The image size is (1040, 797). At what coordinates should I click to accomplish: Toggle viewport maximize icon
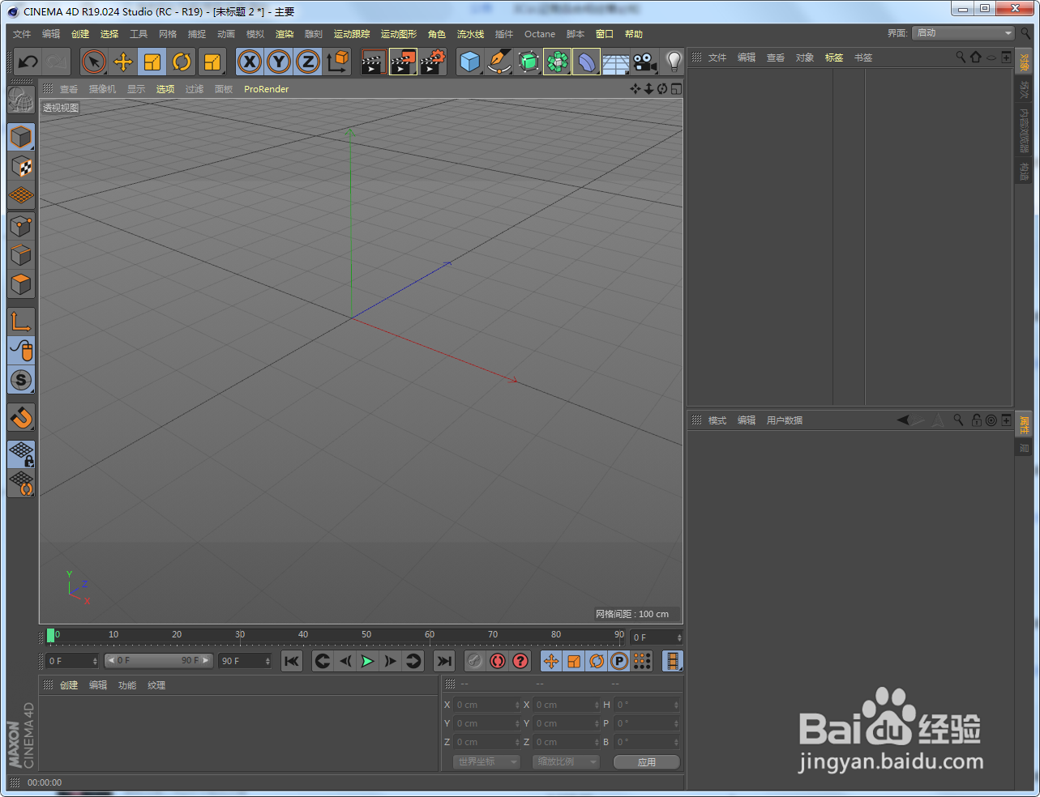tap(676, 89)
